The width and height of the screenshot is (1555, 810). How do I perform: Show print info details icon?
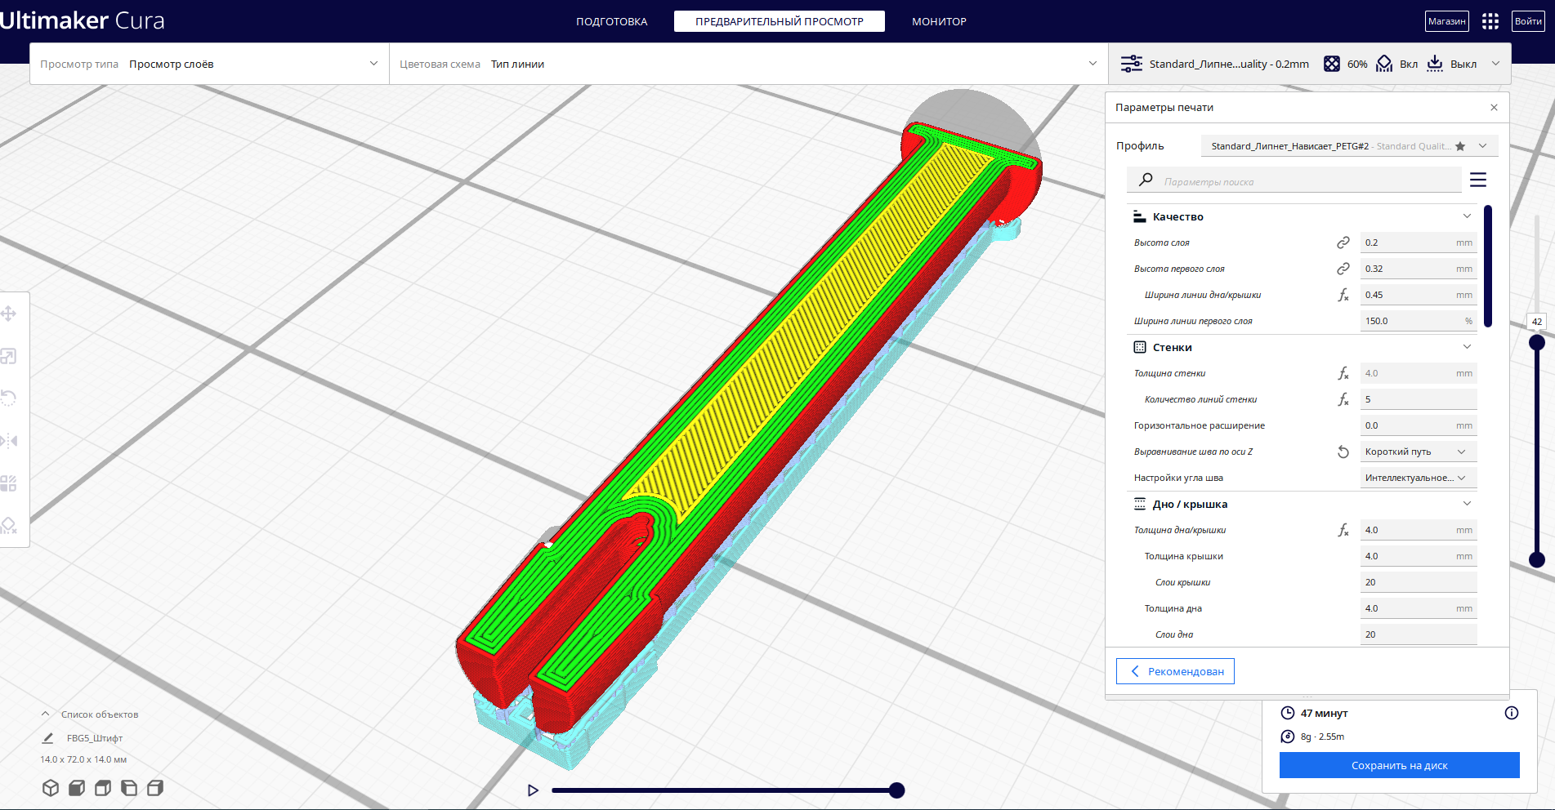pos(1512,713)
